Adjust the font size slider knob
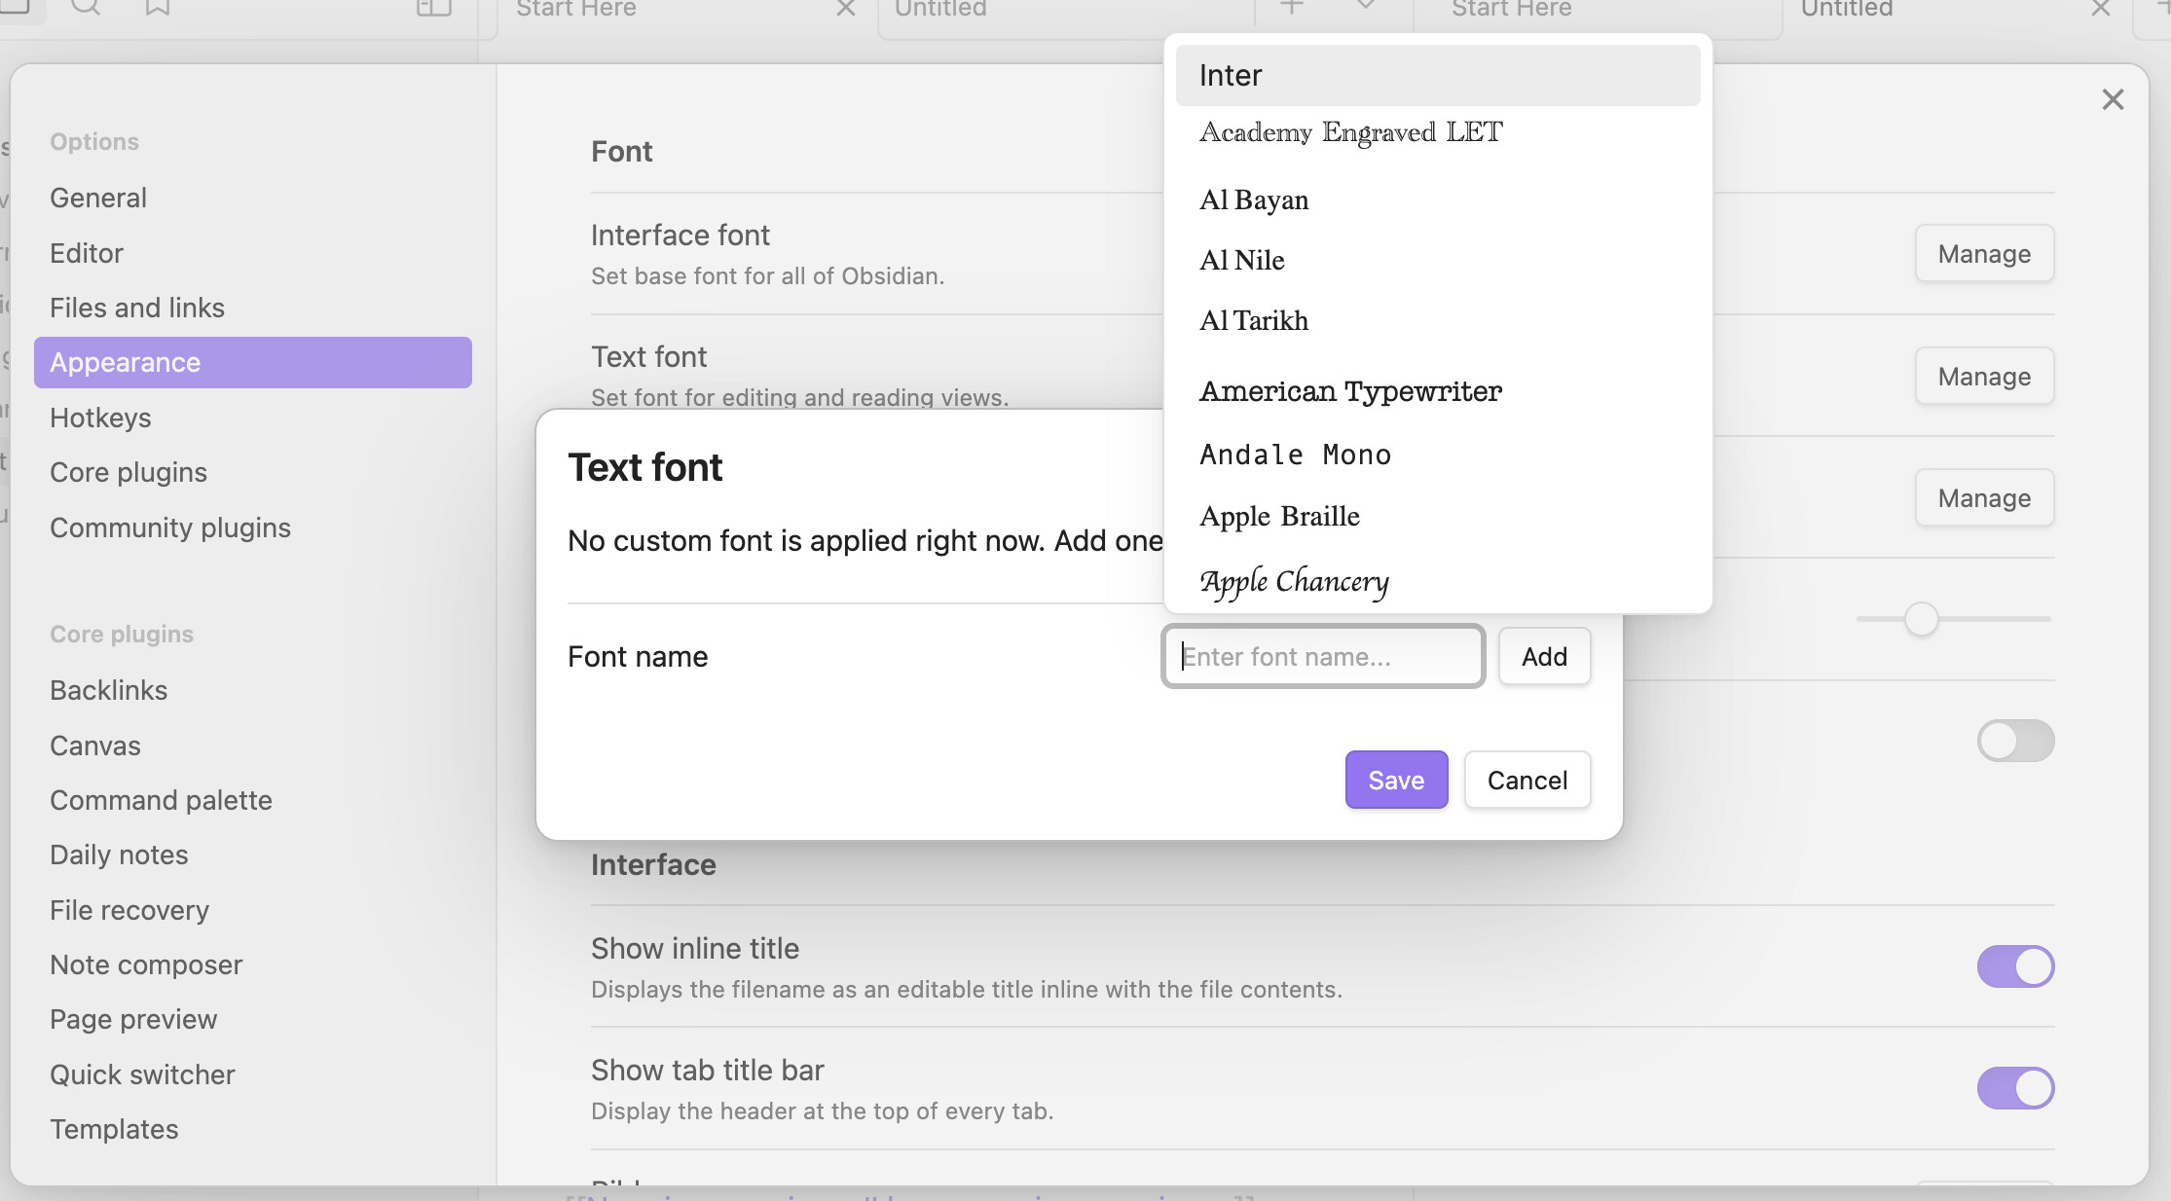The width and height of the screenshot is (2171, 1201). coord(1921,619)
